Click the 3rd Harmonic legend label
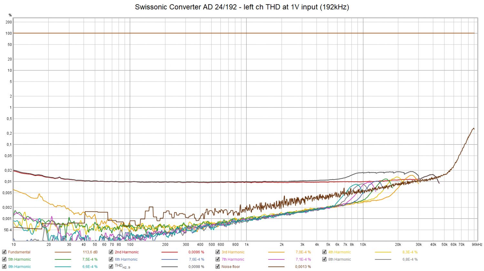The width and height of the screenshot is (484, 271). 233,252
